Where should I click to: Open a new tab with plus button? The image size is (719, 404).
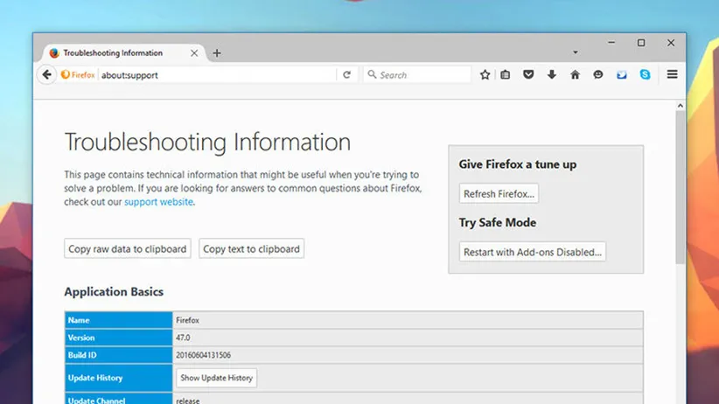tap(217, 52)
